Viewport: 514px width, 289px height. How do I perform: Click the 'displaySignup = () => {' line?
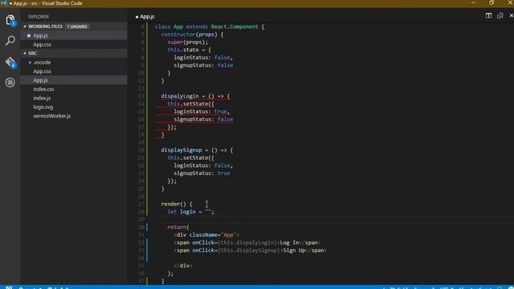click(197, 150)
